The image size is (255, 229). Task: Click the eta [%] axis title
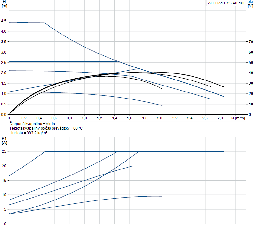(x=250, y=4)
